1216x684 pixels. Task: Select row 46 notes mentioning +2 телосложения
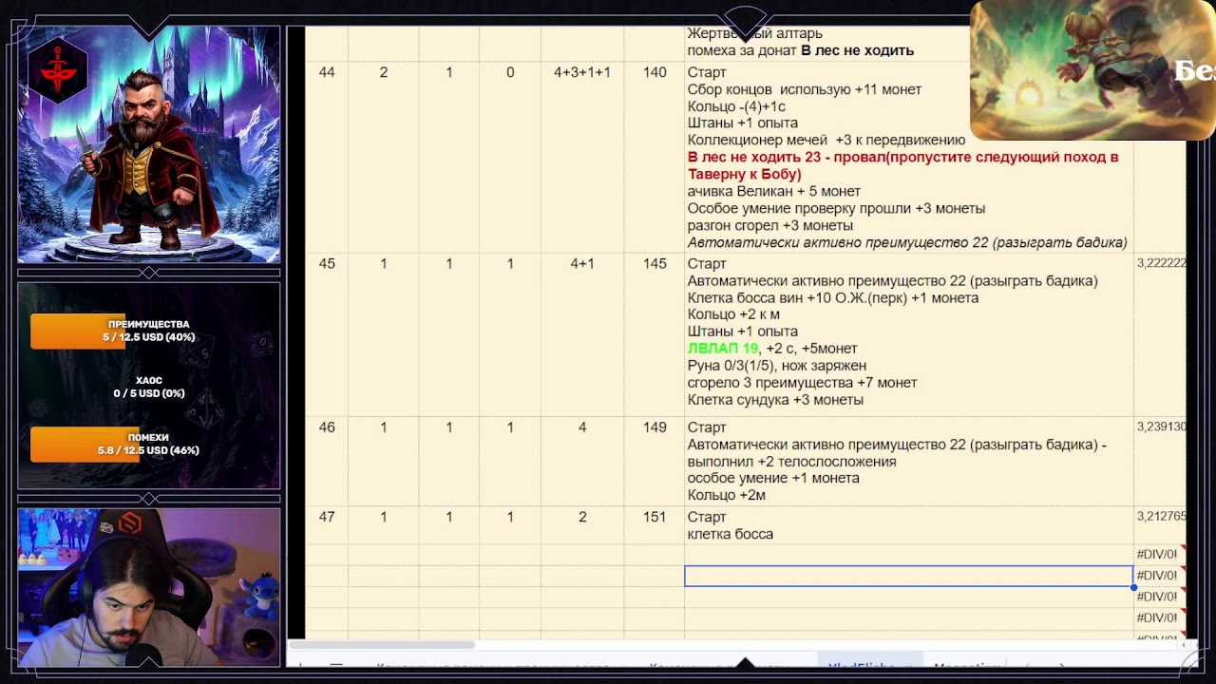pos(909,461)
